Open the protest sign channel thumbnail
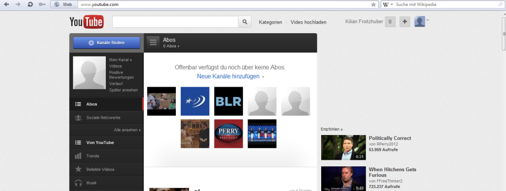Image resolution: width=506 pixels, height=191 pixels. click(x=162, y=101)
